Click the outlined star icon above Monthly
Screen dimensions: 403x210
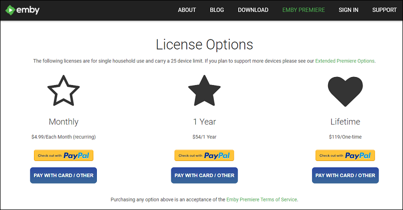click(x=63, y=90)
